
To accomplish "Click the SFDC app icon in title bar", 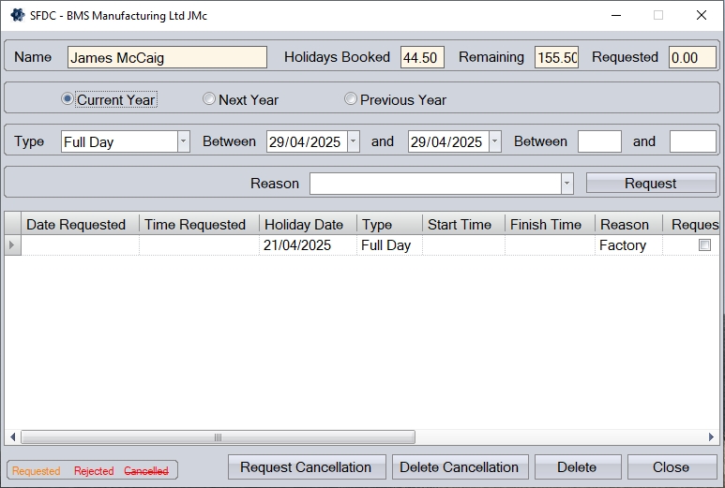I will [18, 15].
